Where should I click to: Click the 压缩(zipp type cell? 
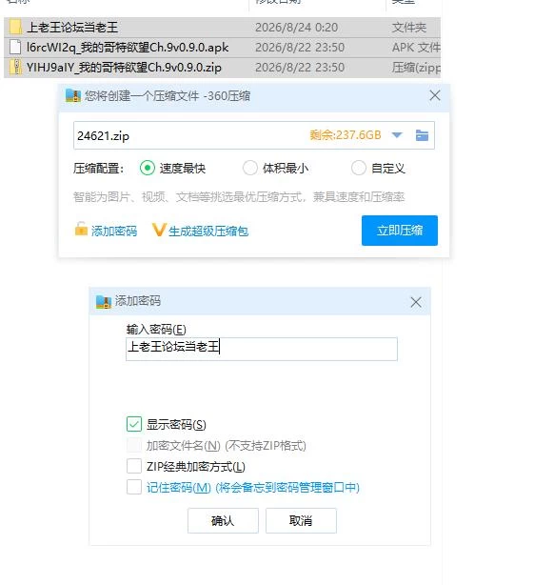point(416,68)
